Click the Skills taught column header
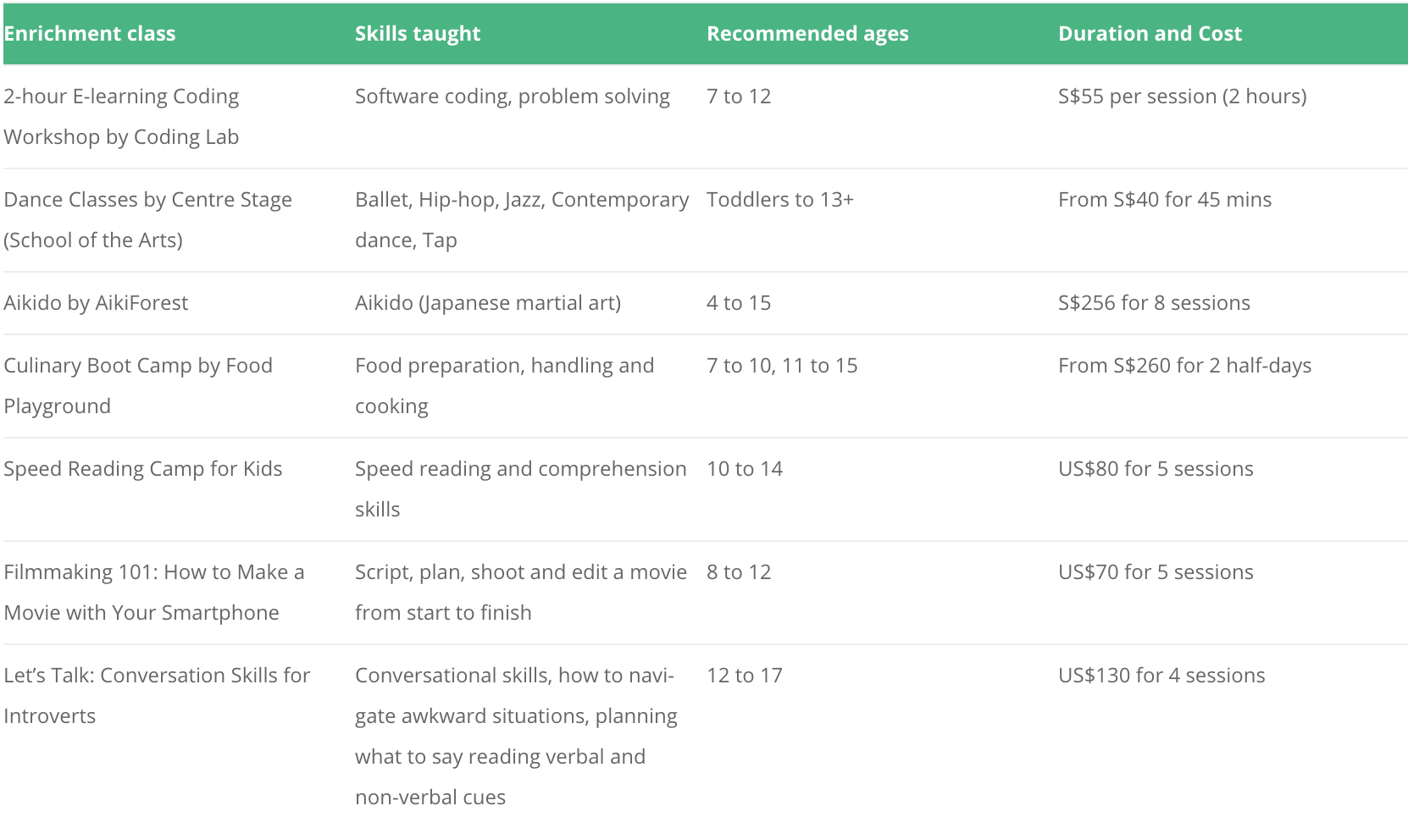This screenshot has height=828, width=1408. (418, 34)
